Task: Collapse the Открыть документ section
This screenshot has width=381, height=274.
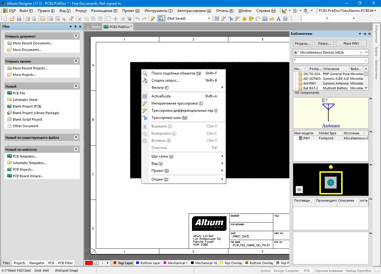Action: (x=76, y=36)
